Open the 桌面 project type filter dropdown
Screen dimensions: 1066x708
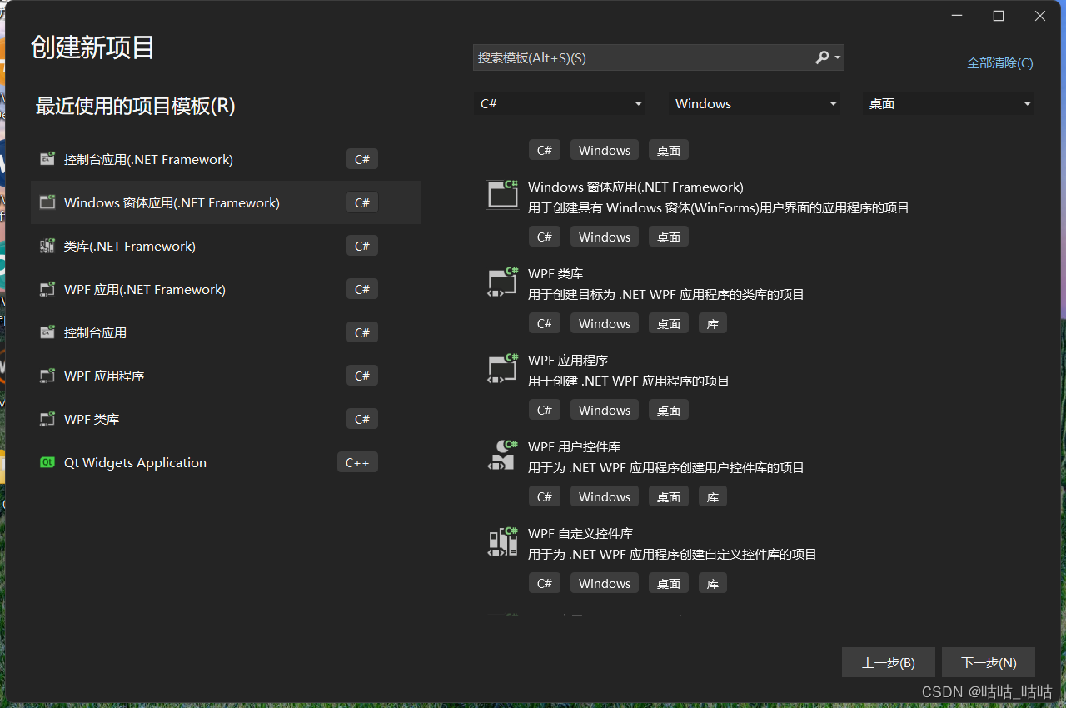949,103
